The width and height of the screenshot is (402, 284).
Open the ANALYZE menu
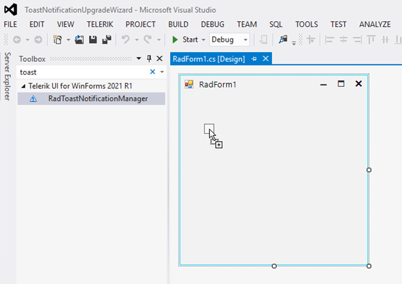click(x=375, y=24)
